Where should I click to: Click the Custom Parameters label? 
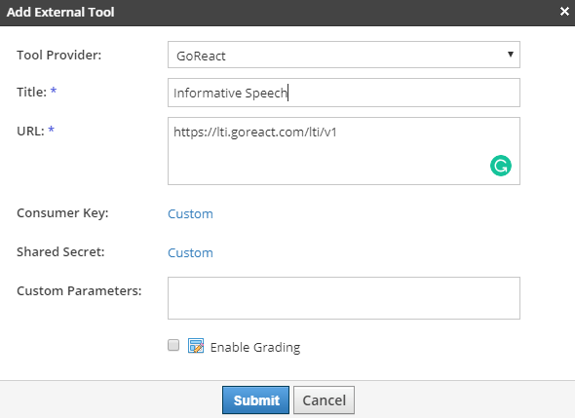[79, 290]
